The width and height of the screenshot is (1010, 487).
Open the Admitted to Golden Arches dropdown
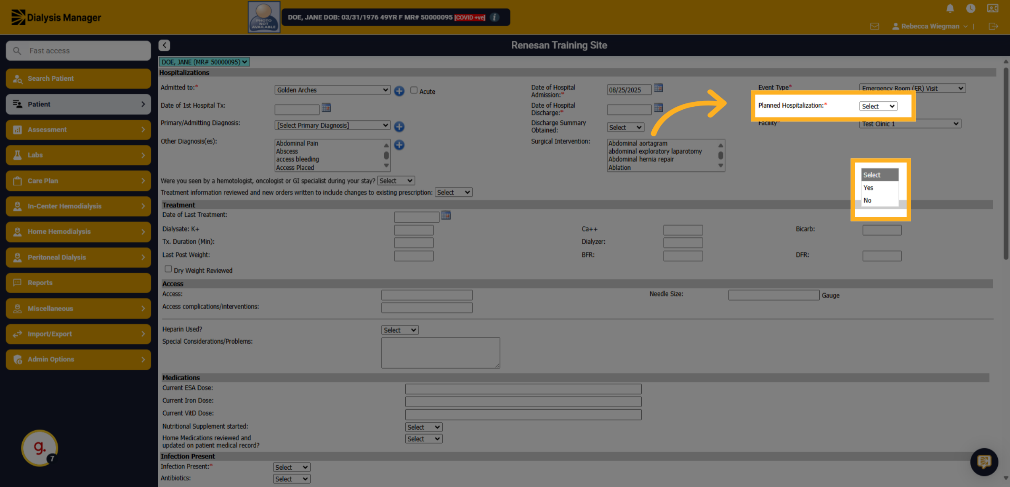[x=332, y=90]
